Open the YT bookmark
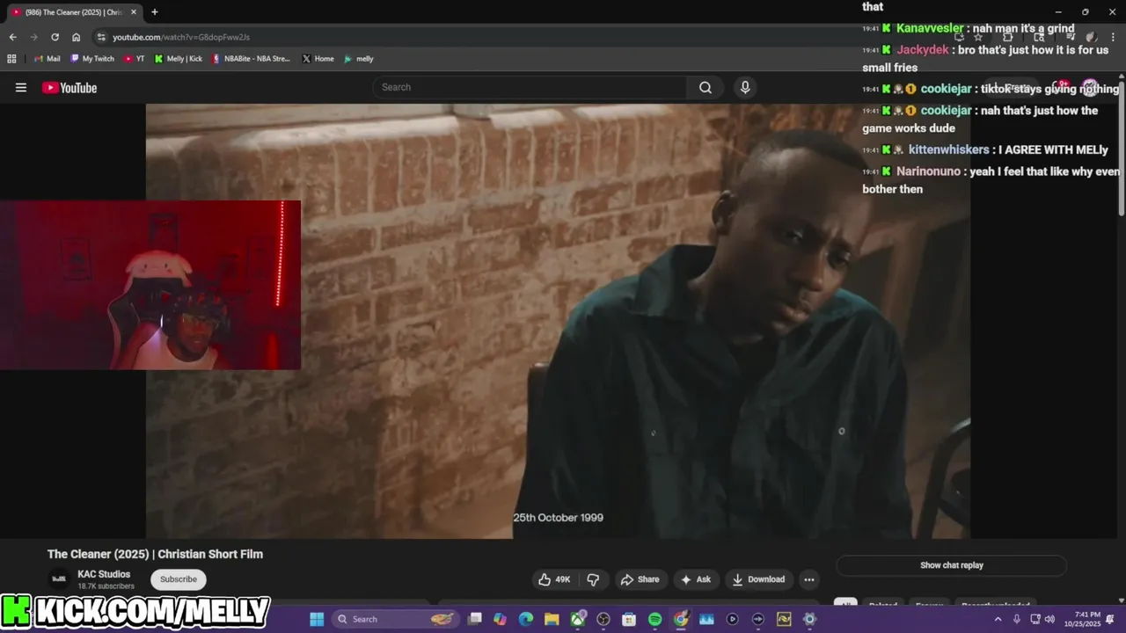 pyautogui.click(x=135, y=59)
